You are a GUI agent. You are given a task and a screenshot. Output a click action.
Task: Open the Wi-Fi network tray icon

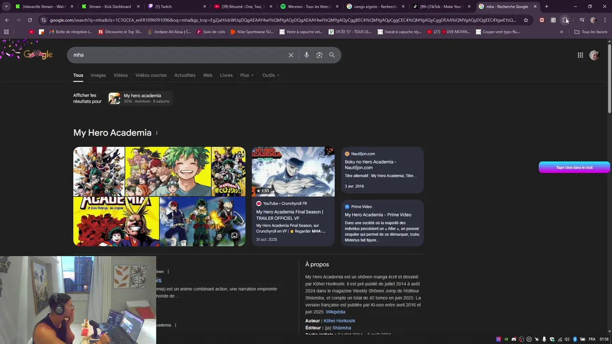(560, 339)
